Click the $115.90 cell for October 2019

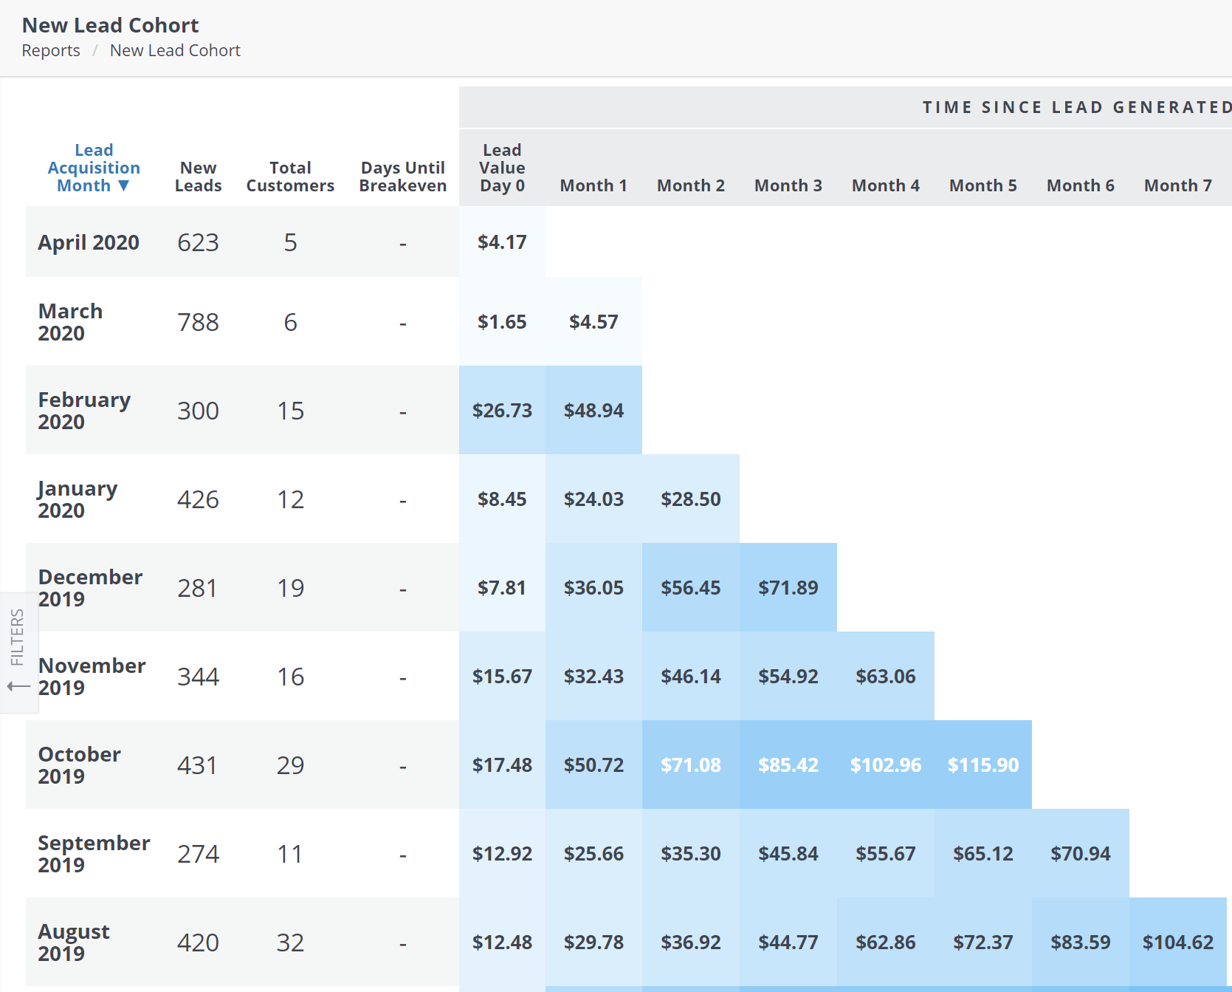(982, 765)
